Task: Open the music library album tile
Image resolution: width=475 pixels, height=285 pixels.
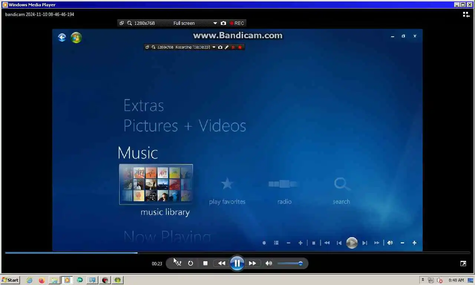Action: coord(156,184)
